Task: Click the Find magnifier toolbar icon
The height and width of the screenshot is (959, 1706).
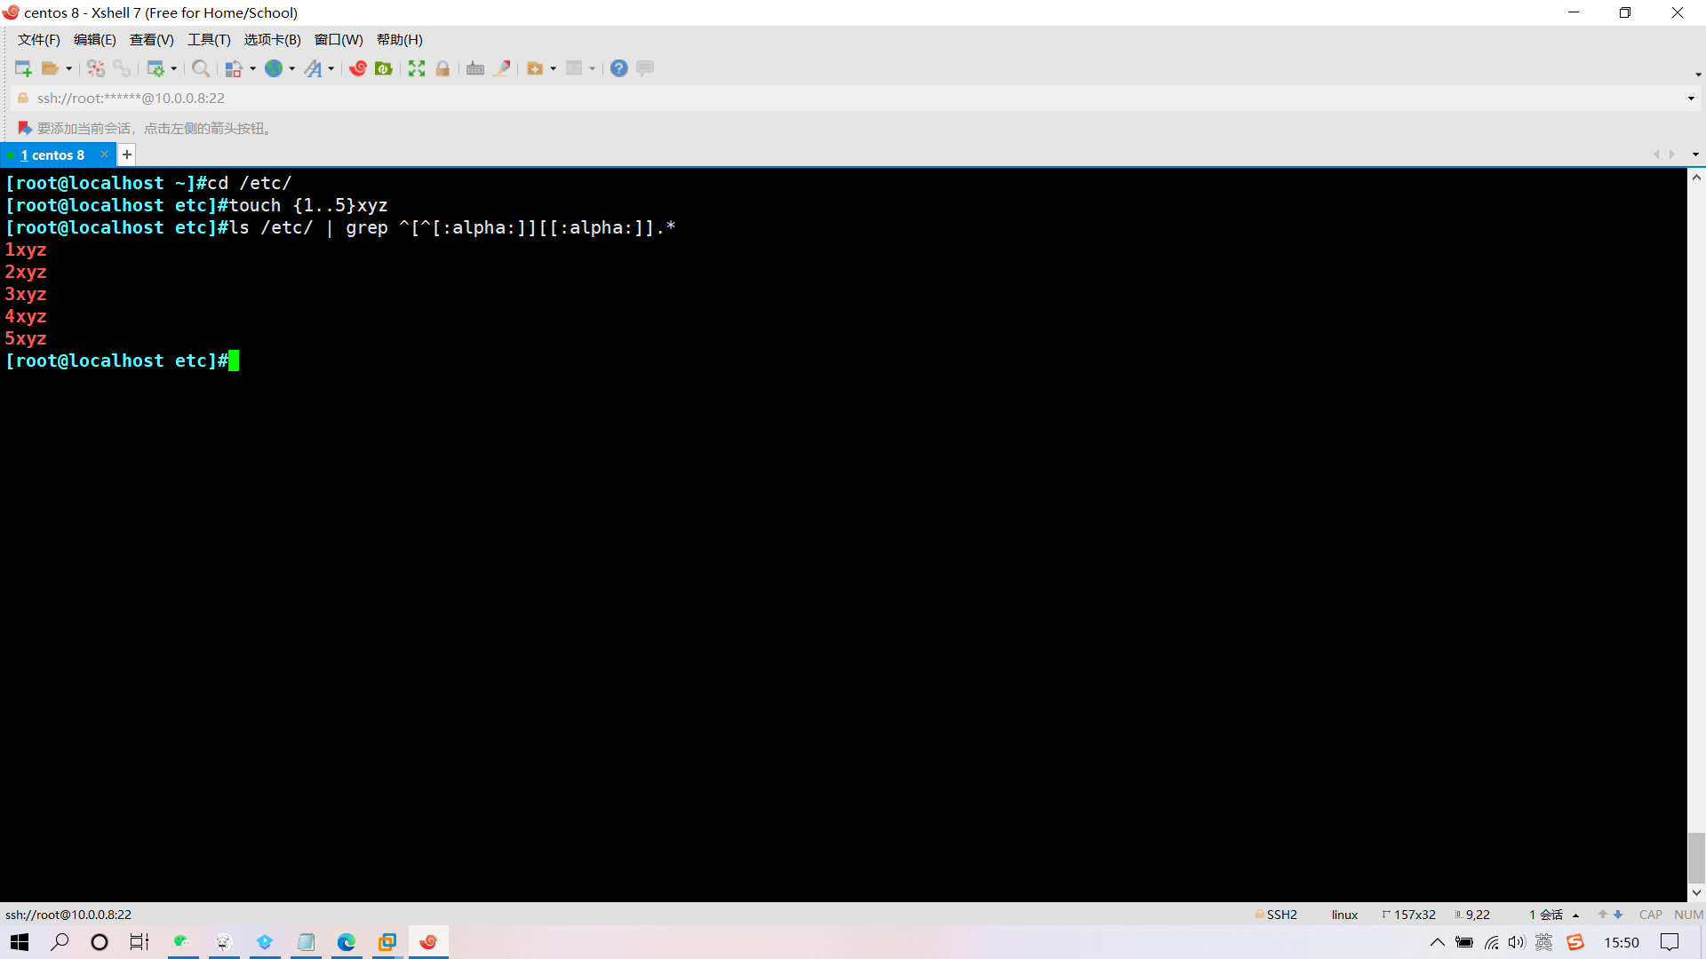Action: click(x=201, y=68)
